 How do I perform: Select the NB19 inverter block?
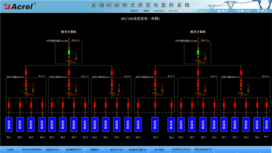156,124
